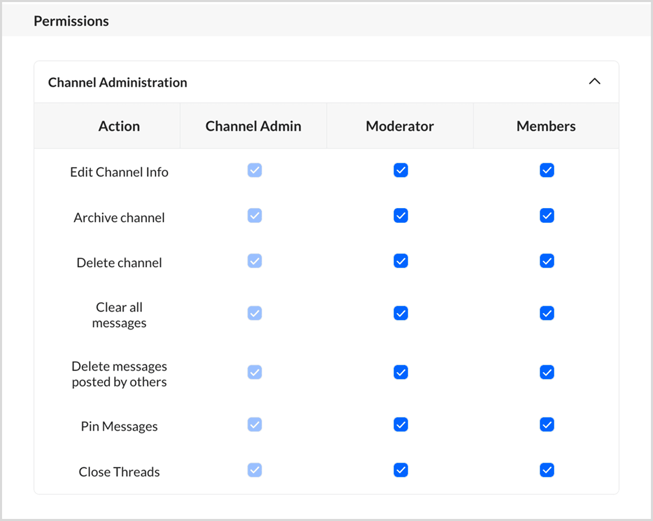
Task: Toggle Moderator checkbox for Archive channel
Action: (x=401, y=215)
